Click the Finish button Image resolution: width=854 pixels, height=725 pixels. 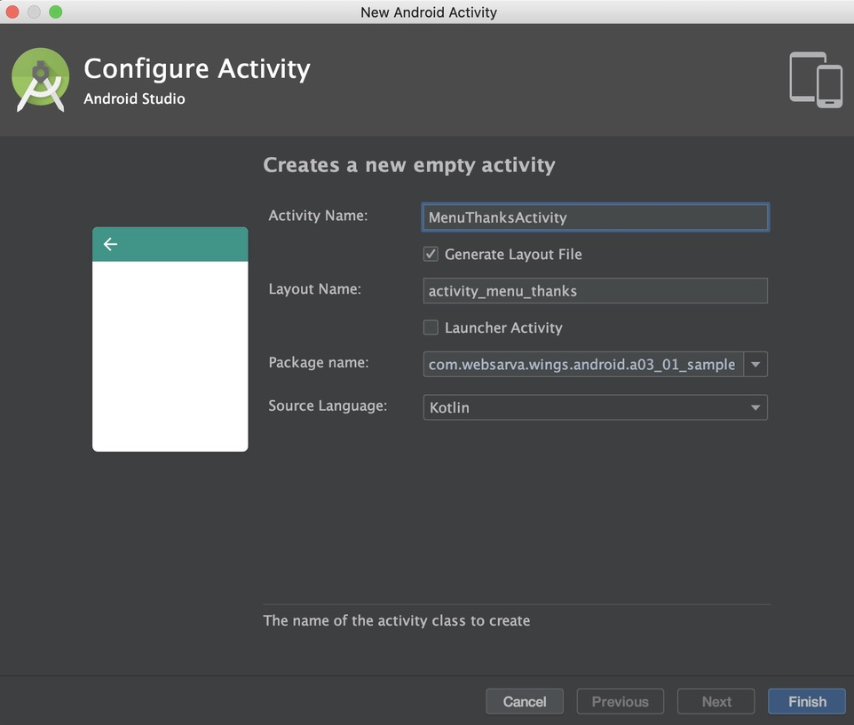pyautogui.click(x=807, y=702)
